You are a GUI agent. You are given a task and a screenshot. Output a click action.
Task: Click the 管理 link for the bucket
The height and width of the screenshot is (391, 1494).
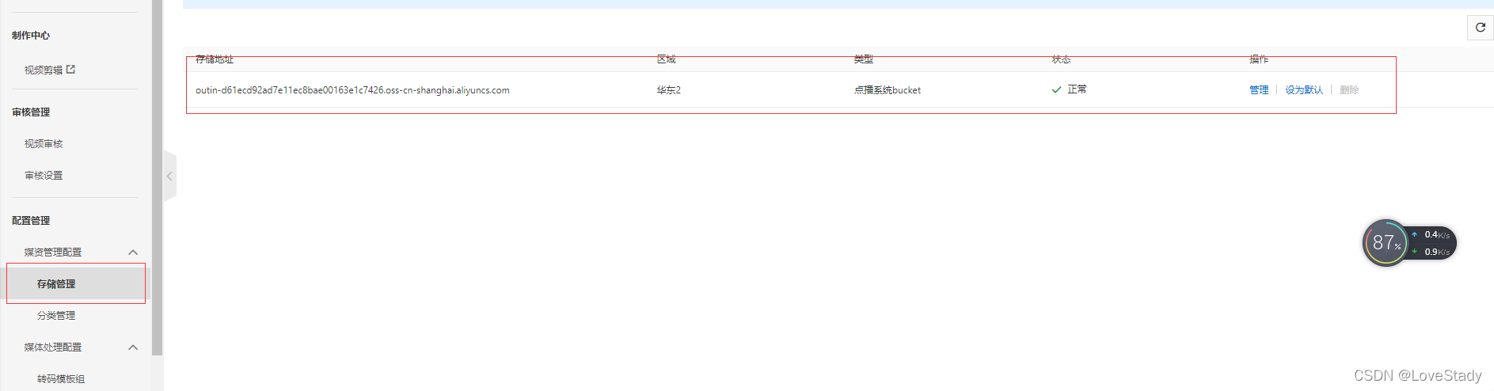point(1259,90)
